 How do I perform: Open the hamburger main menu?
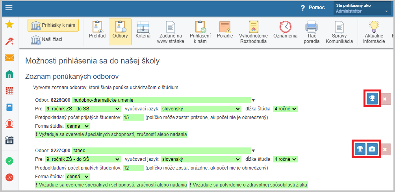click(9, 8)
